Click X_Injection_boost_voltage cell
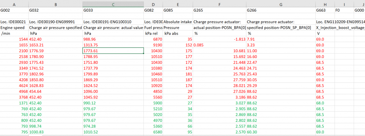The height and width of the screenshot is (136, 365). tap(340, 28)
